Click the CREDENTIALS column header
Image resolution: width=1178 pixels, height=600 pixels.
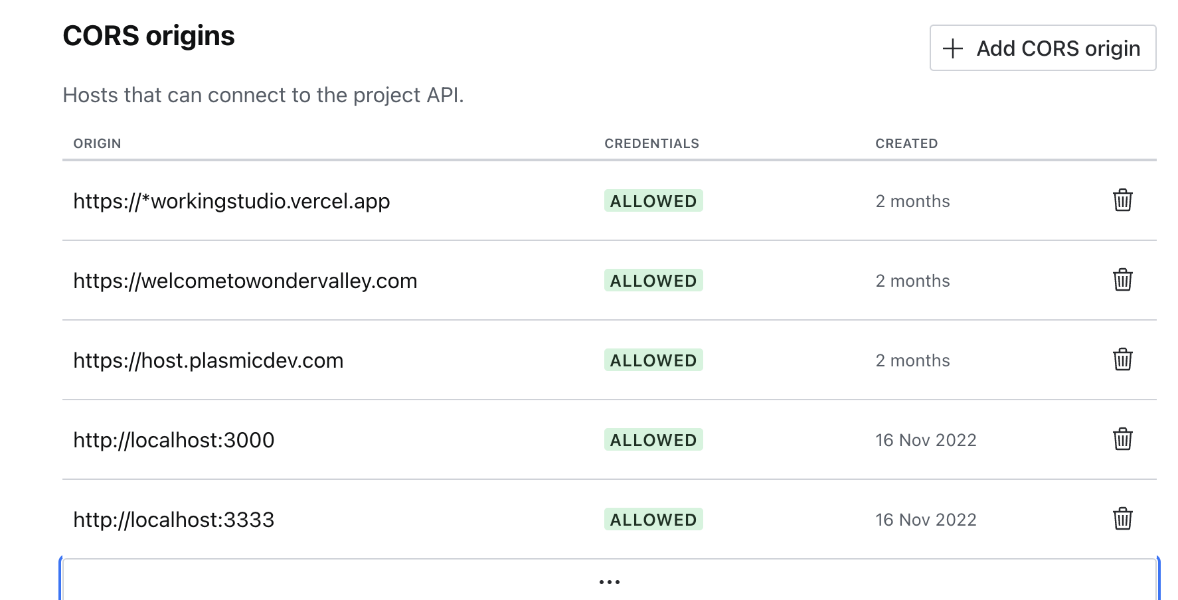[651, 143]
